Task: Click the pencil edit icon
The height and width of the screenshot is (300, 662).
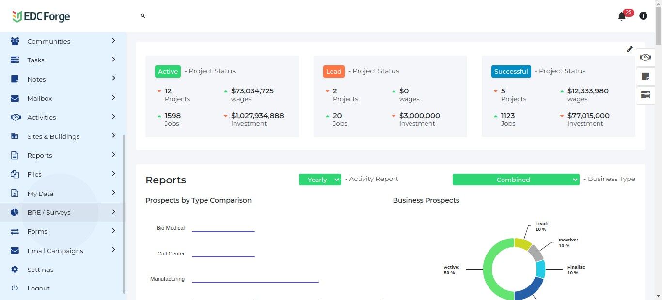Action: tap(630, 49)
